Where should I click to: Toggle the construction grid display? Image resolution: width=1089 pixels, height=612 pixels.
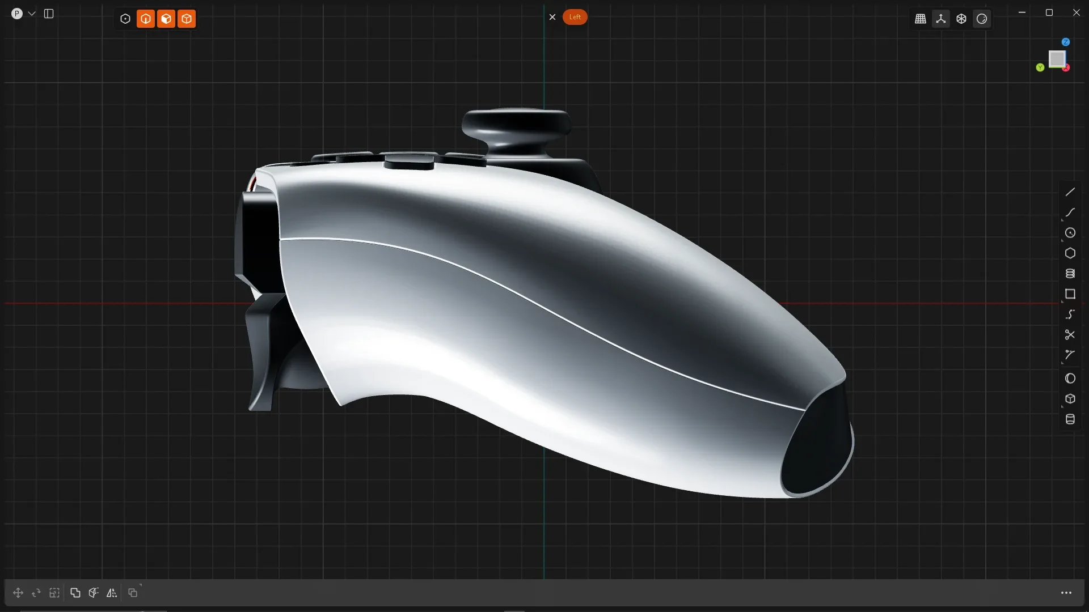pyautogui.click(x=921, y=19)
